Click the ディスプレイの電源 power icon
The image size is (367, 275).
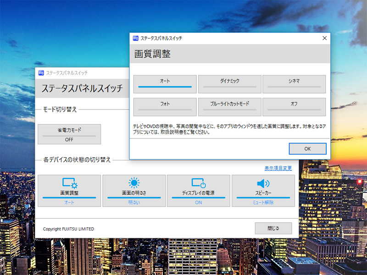click(x=199, y=183)
